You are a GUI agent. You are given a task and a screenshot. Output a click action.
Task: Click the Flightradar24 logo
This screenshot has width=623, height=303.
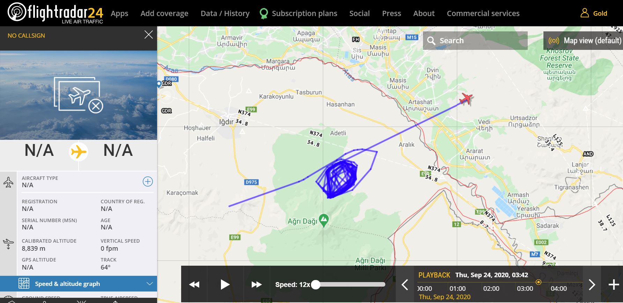click(55, 13)
